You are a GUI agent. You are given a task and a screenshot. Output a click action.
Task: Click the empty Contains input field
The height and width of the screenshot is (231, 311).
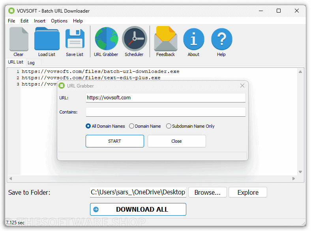pos(166,112)
